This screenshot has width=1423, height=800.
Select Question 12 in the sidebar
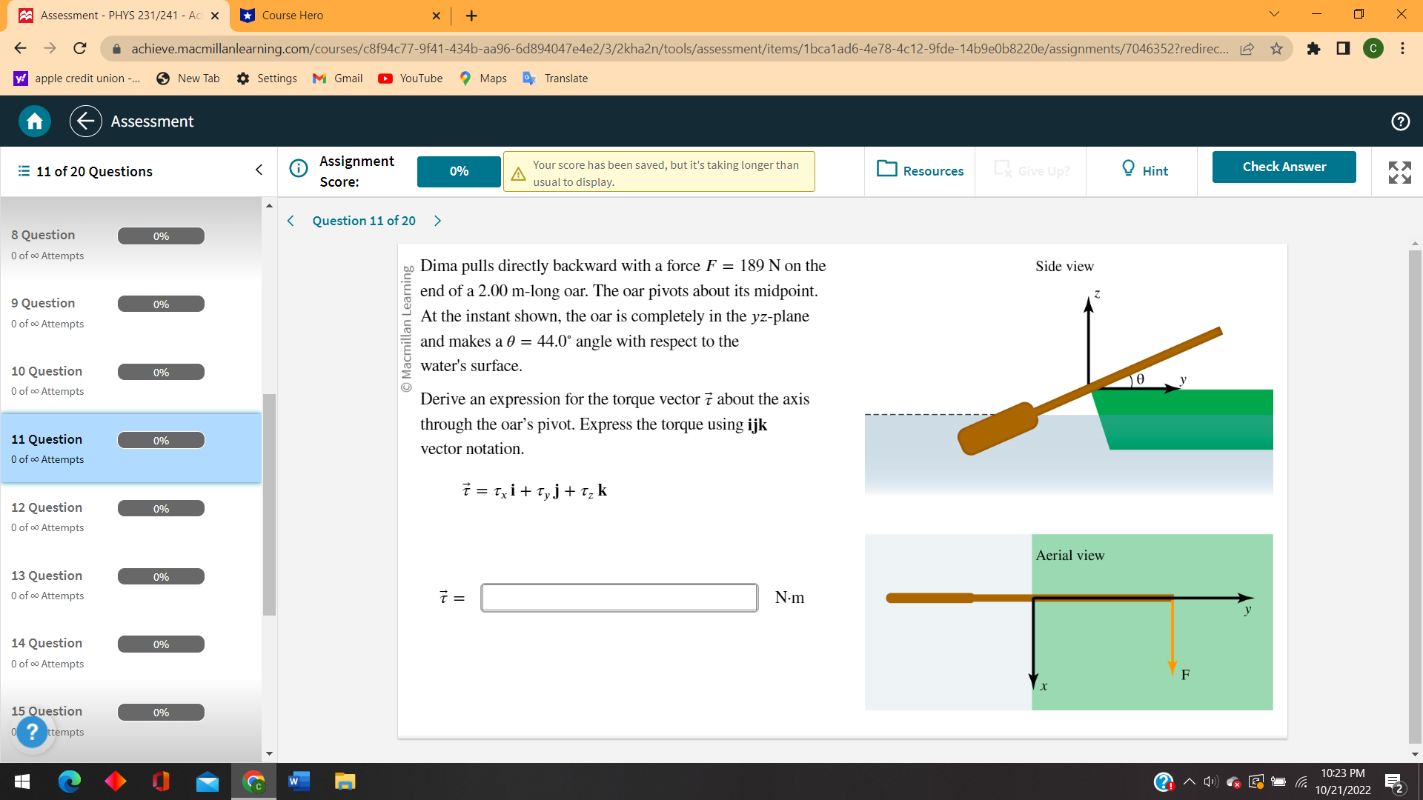pos(111,516)
